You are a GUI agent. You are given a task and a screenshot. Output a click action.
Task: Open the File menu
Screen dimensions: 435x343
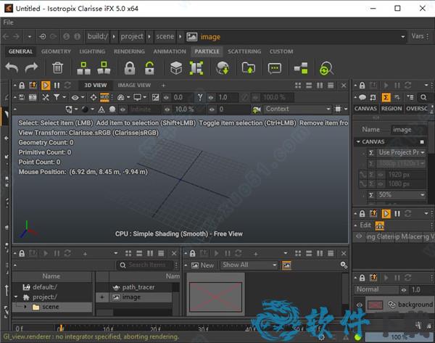[8, 22]
